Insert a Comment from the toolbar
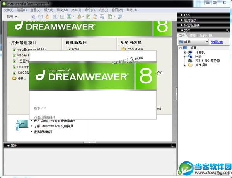 (102, 16)
